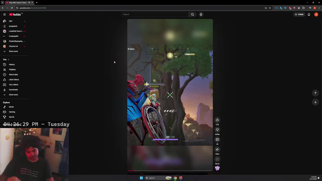The image size is (322, 181).
Task: Start voice search with the microphone
Action: click(x=201, y=14)
